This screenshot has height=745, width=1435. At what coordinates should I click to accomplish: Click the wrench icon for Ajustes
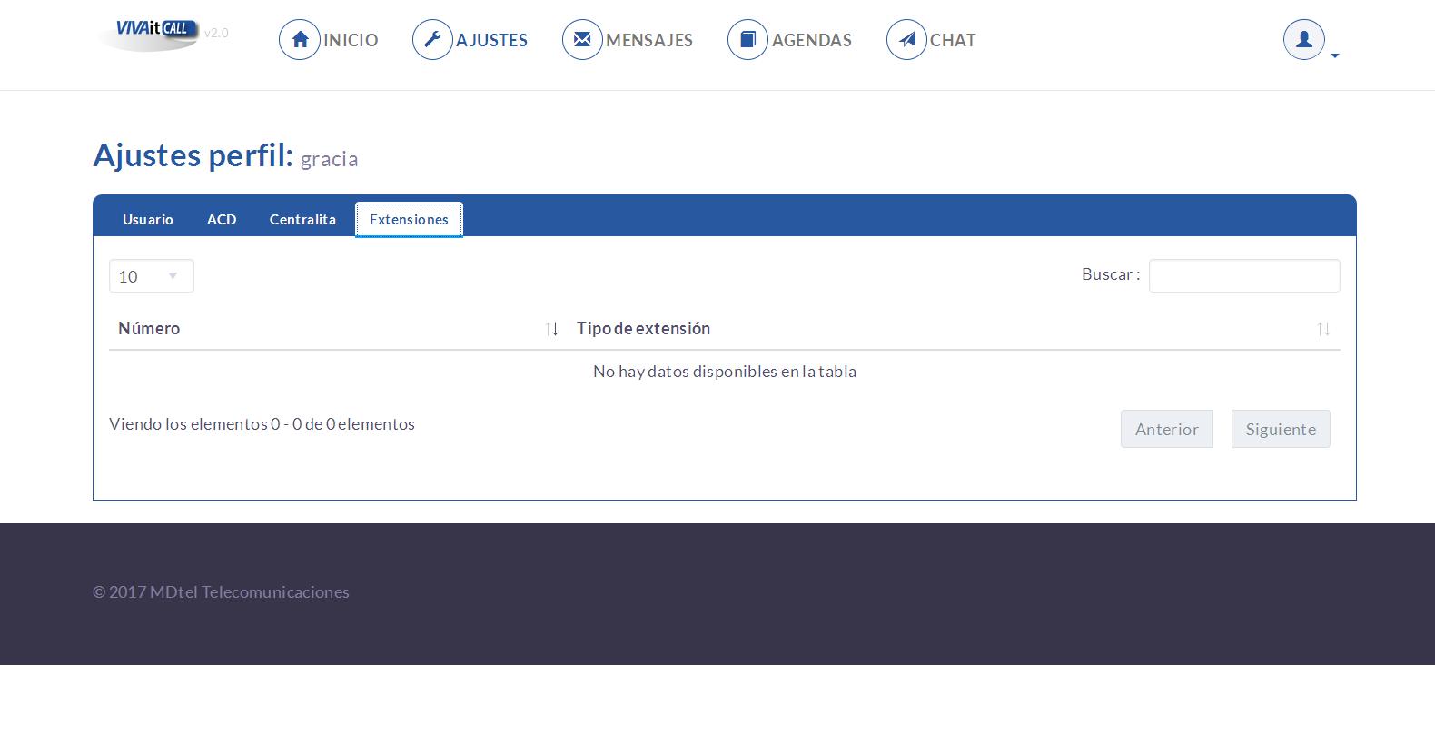[432, 40]
